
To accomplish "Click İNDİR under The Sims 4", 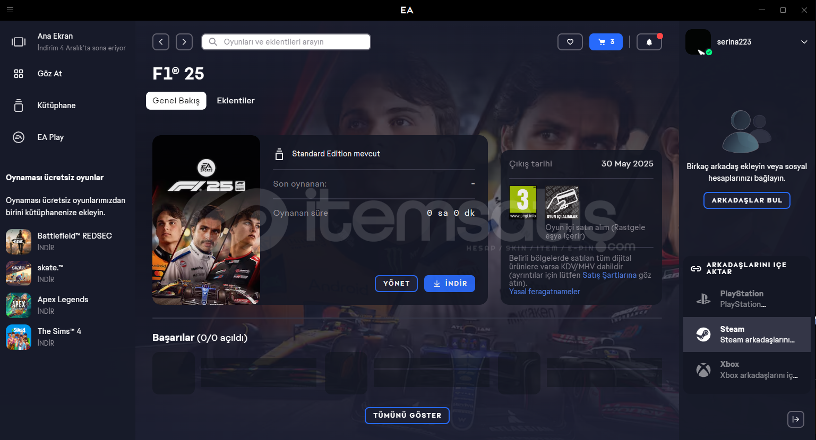I will pos(46,343).
